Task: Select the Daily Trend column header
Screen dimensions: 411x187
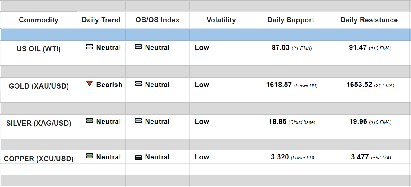Action: click(x=101, y=20)
